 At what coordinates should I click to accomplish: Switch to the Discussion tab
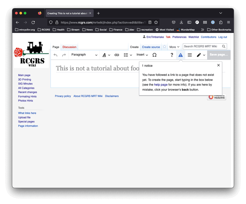pos(69,47)
